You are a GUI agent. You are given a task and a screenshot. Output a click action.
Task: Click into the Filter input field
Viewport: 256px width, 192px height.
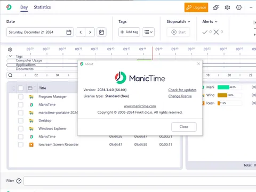140,181
